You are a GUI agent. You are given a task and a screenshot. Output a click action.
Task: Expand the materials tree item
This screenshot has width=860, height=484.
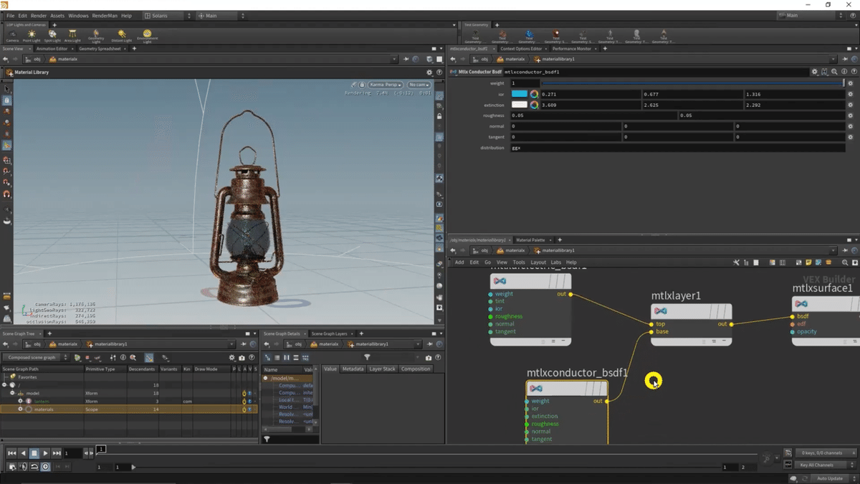20,409
